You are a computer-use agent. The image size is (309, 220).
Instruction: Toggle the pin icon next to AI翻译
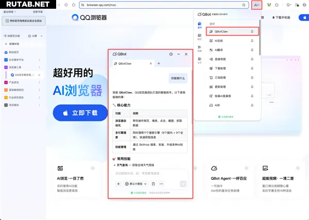point(252,50)
